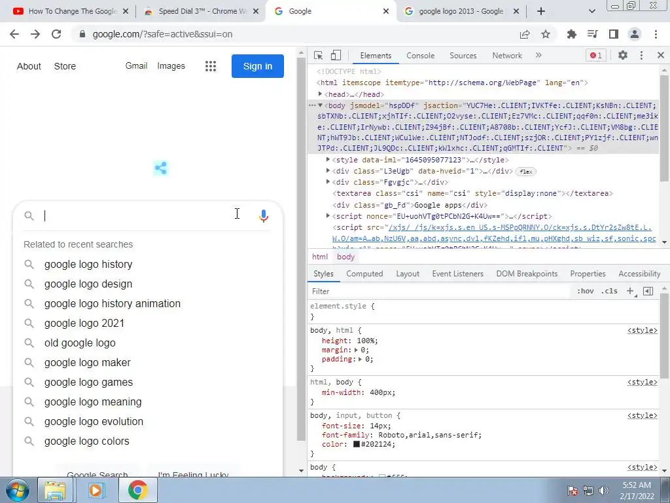Expand the head element node

[x=320, y=94]
